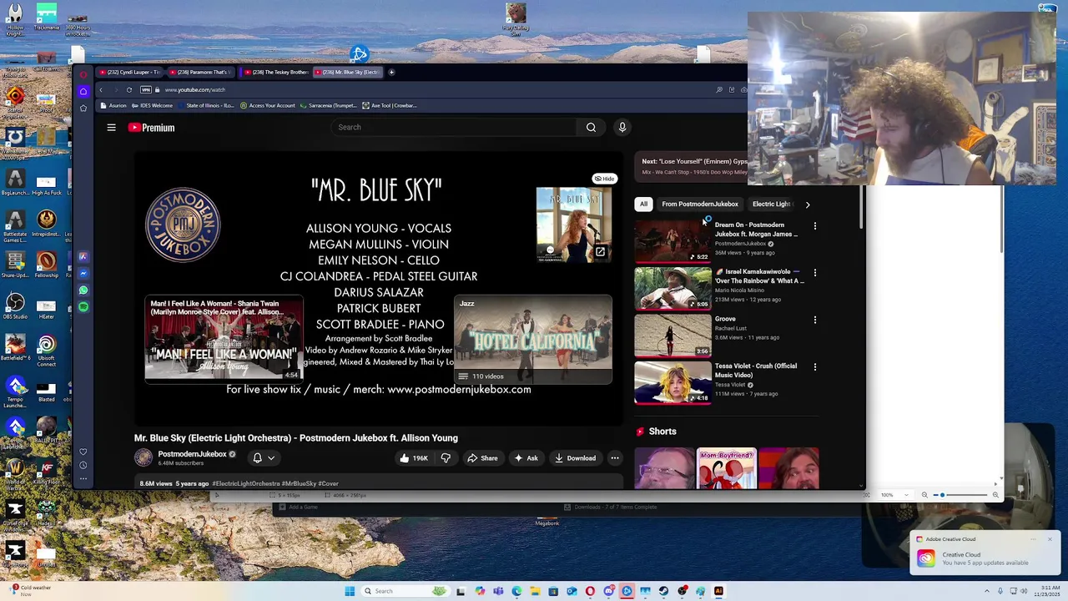The width and height of the screenshot is (1068, 601).
Task: Share the Mr. Blue Sky video
Action: point(482,457)
